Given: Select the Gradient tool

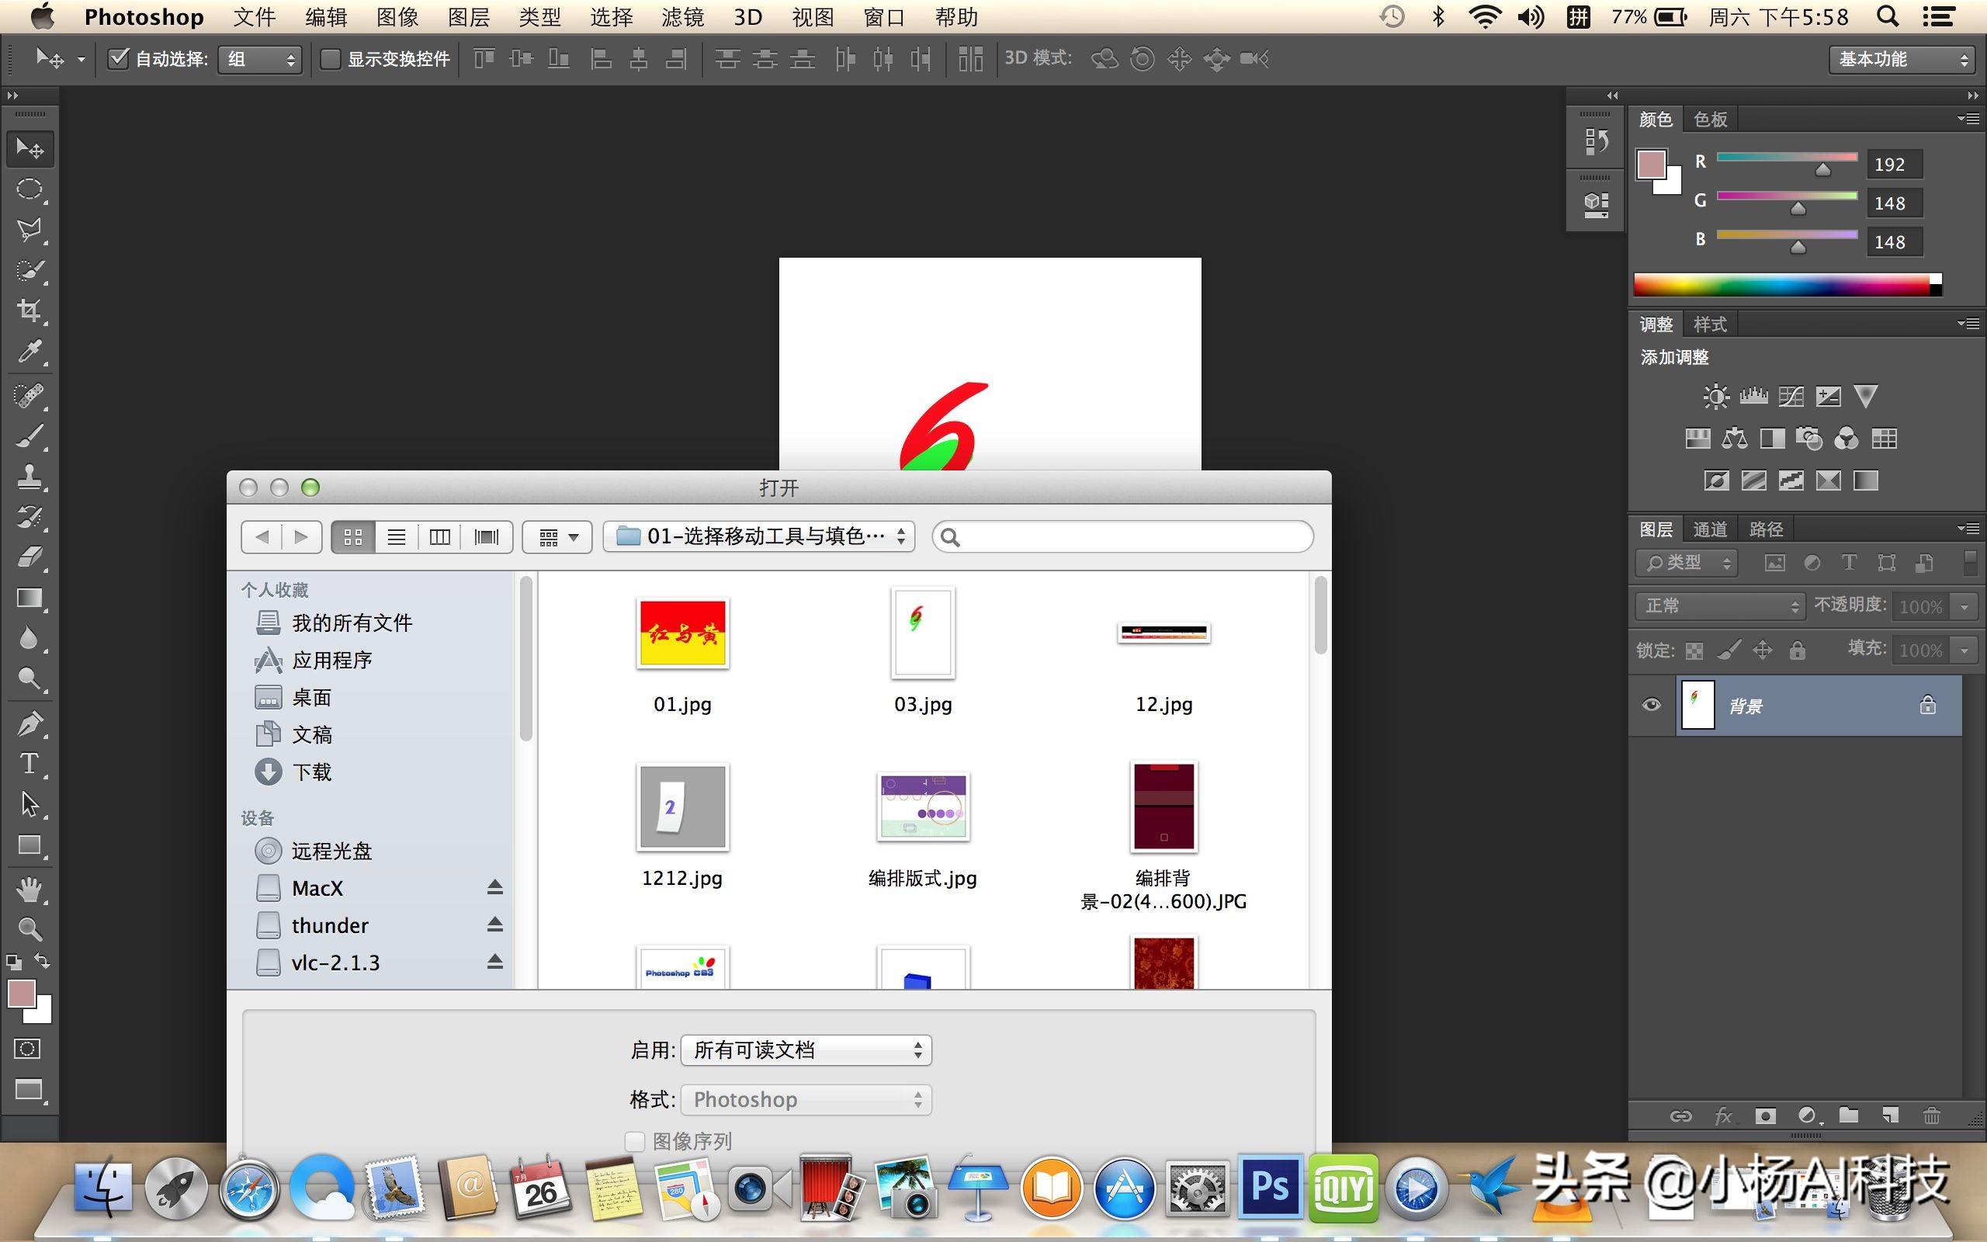Looking at the screenshot, I should [x=29, y=598].
